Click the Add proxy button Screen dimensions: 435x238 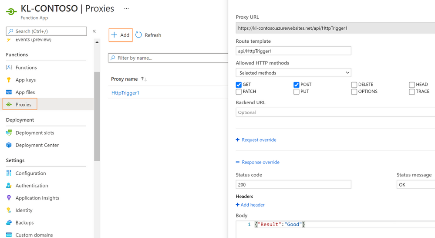121,35
